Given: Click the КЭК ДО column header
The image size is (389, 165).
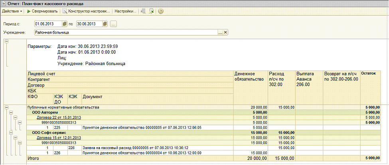Looking at the screenshot, I should pos(61,99).
